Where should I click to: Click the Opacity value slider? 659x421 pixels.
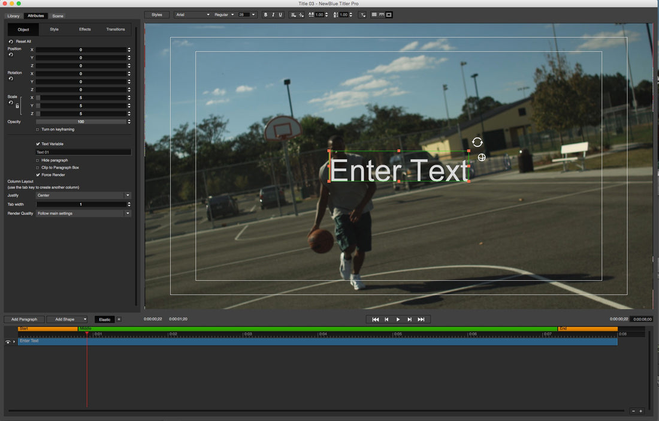coord(81,121)
